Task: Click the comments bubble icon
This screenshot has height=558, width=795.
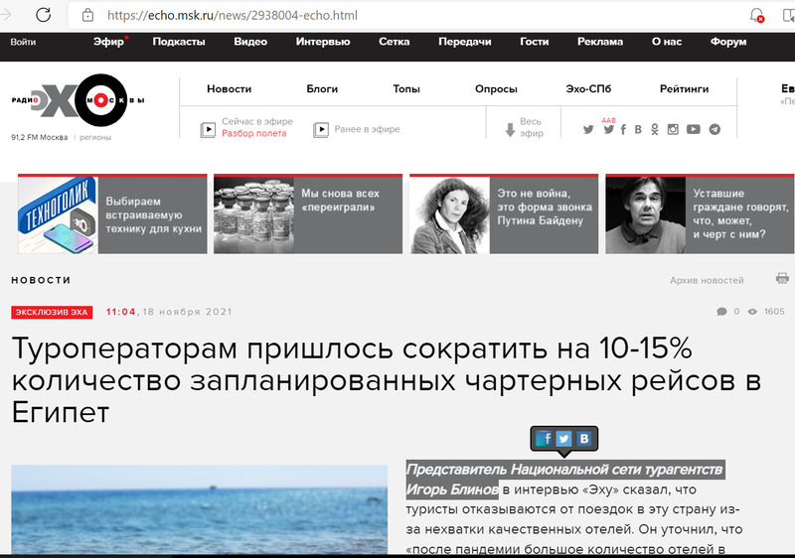Action: 721,312
